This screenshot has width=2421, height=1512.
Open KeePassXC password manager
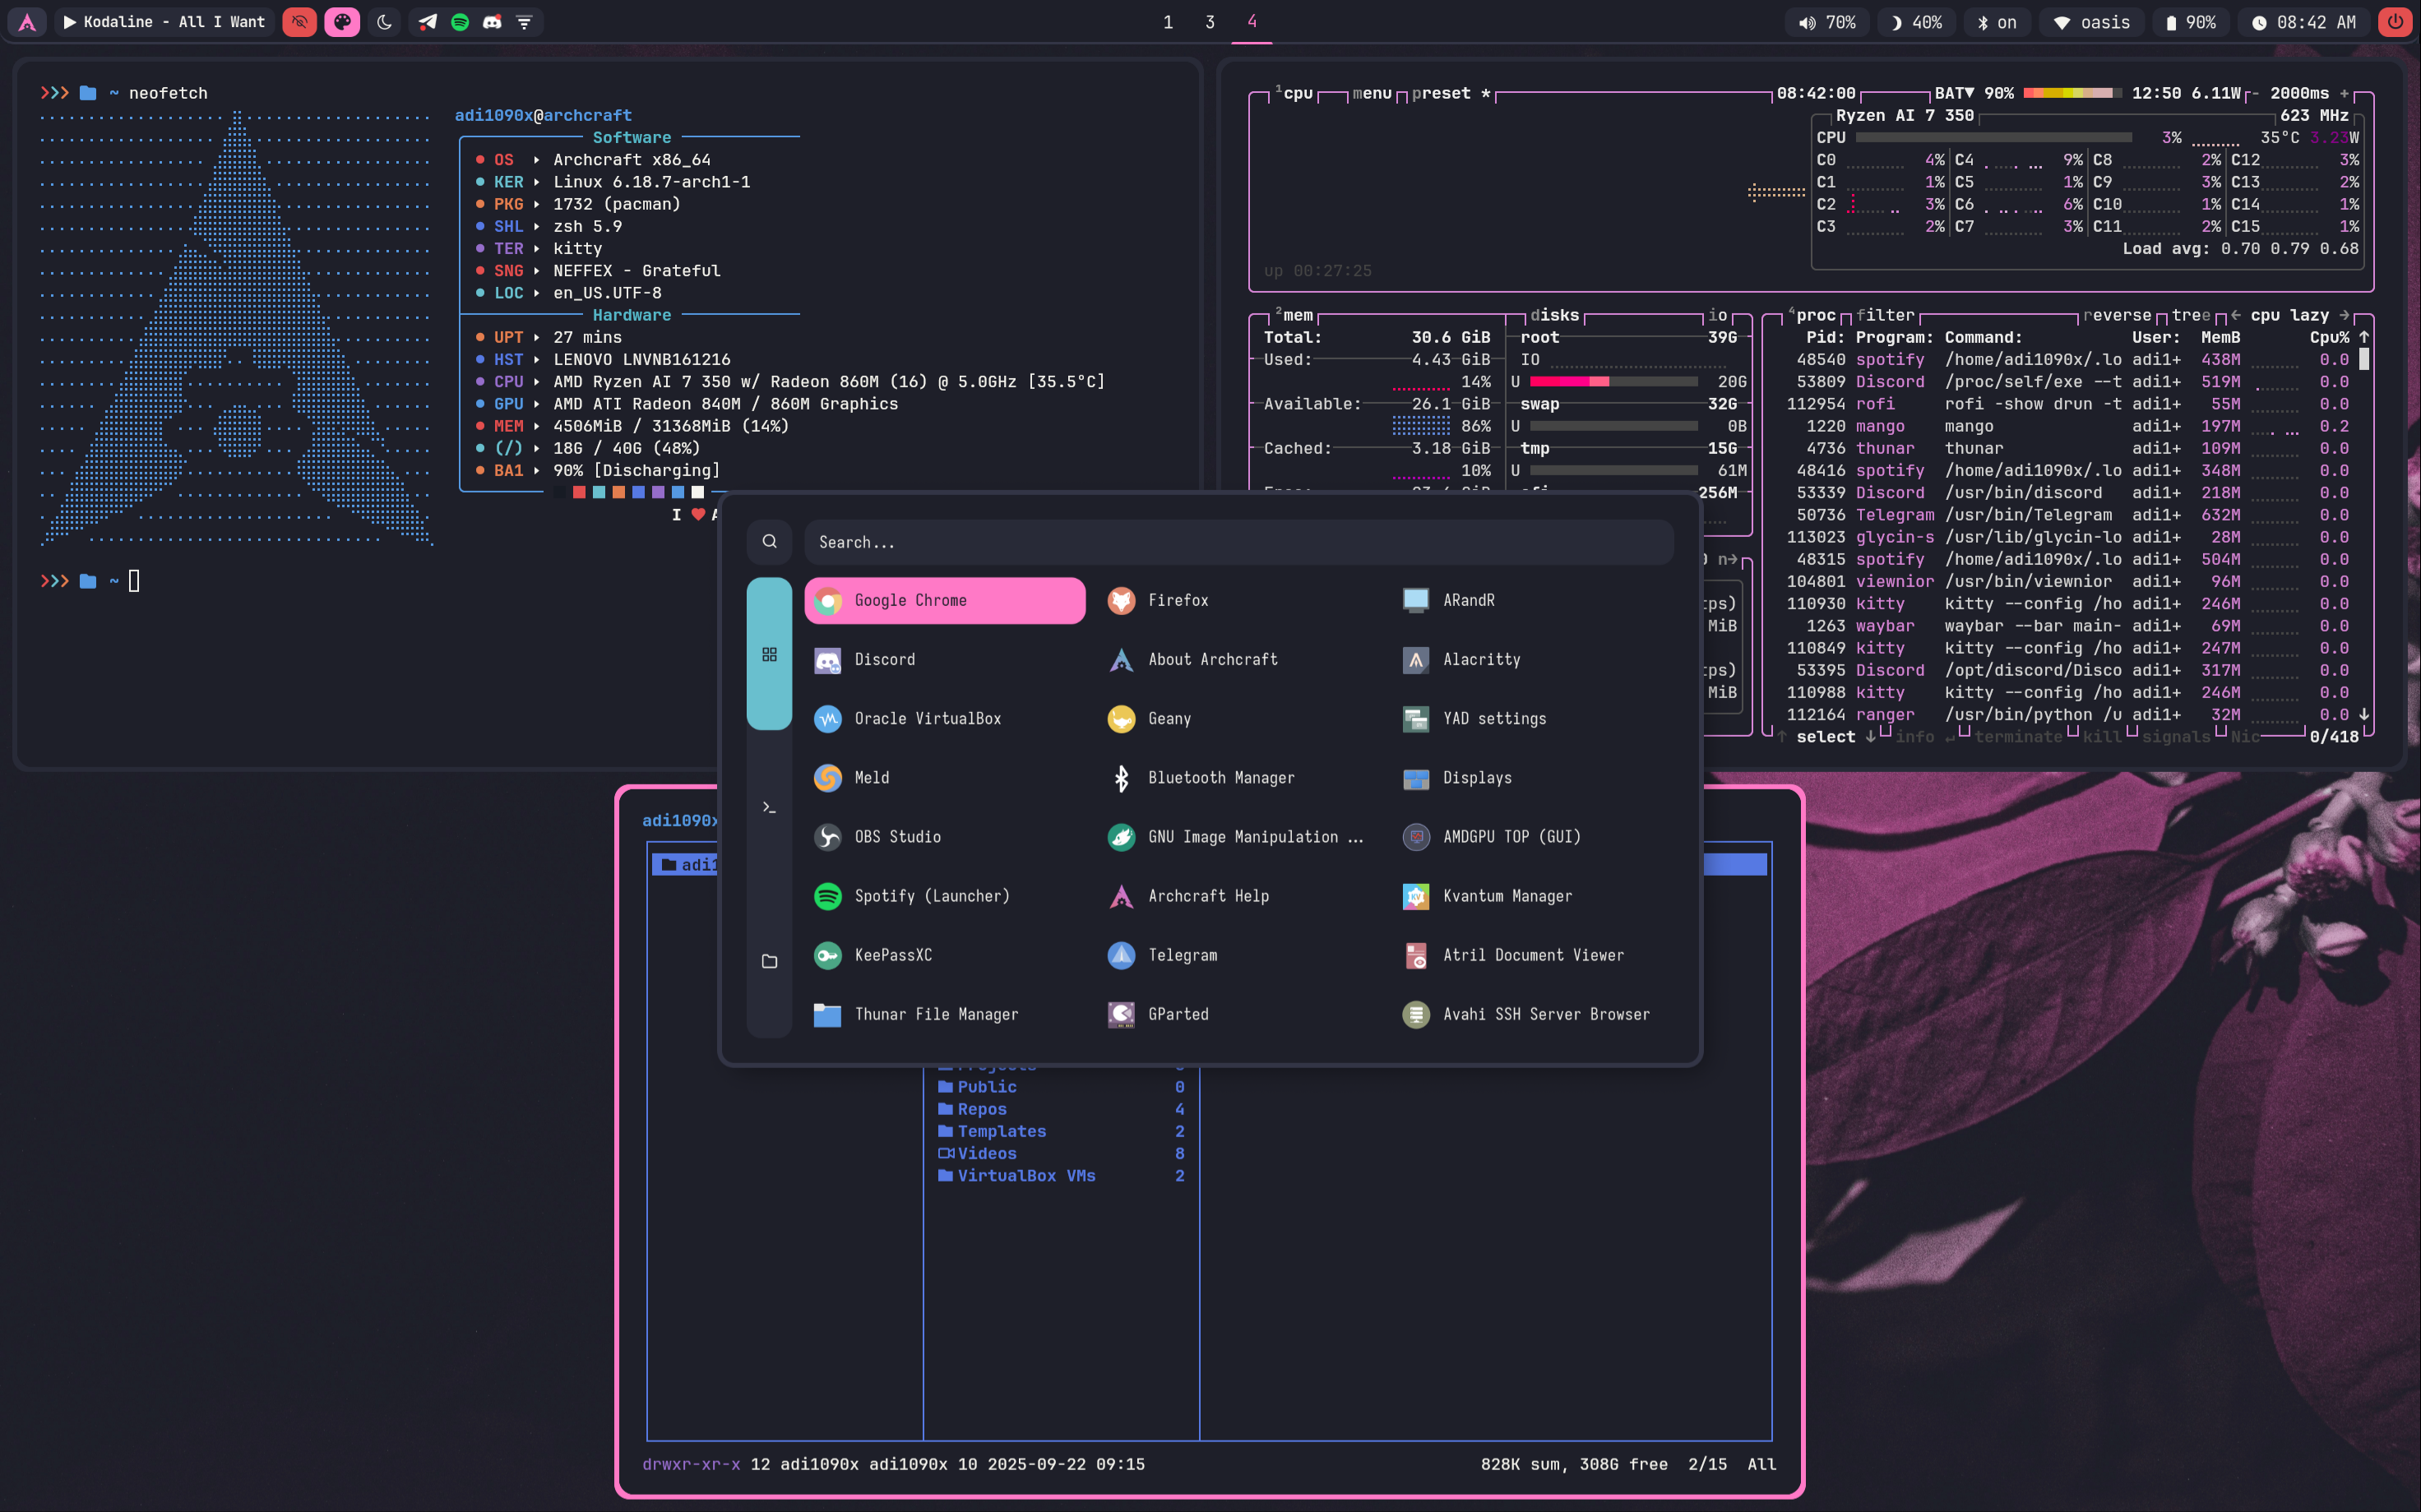click(x=892, y=954)
